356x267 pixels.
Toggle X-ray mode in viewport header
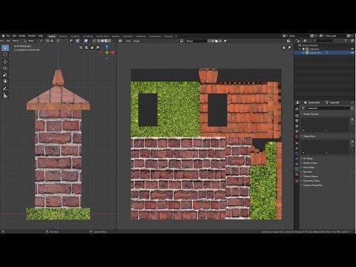click(94, 41)
